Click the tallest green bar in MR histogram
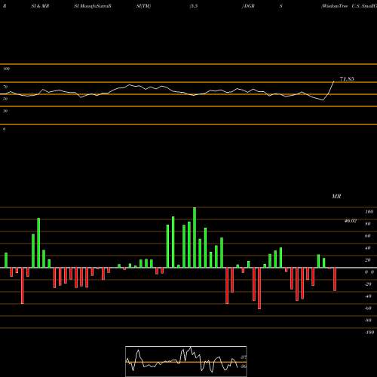 (x=195, y=238)
